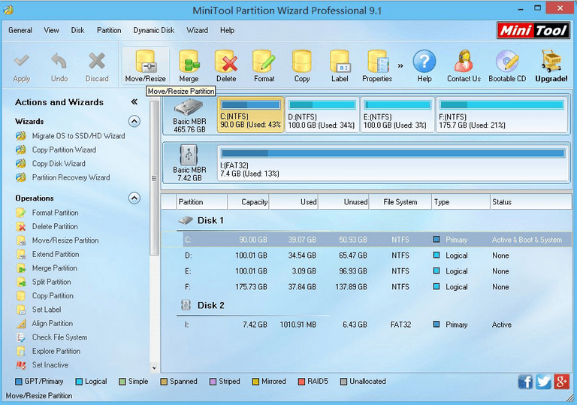
Task: Expand the toolbar overflow chevron
Action: point(400,65)
